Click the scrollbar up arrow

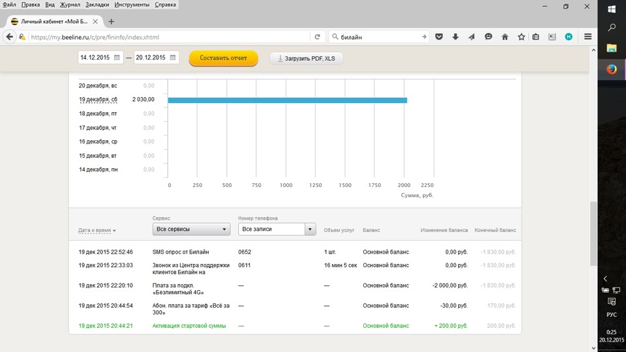click(593, 50)
